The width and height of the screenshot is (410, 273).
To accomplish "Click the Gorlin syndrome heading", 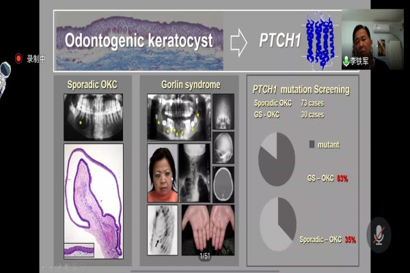I will (191, 85).
